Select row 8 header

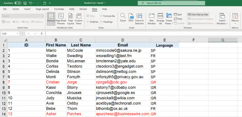3,82
